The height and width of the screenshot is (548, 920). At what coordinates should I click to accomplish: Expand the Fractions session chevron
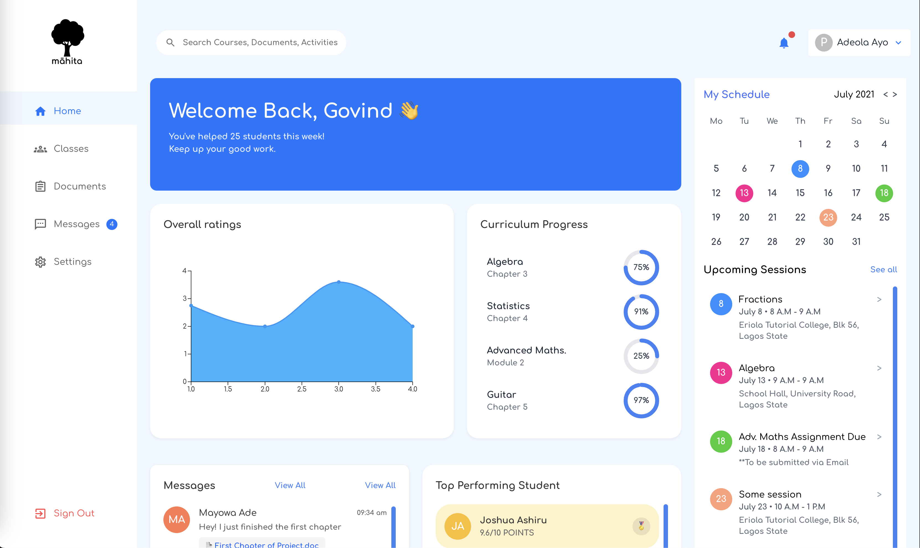pos(879,299)
